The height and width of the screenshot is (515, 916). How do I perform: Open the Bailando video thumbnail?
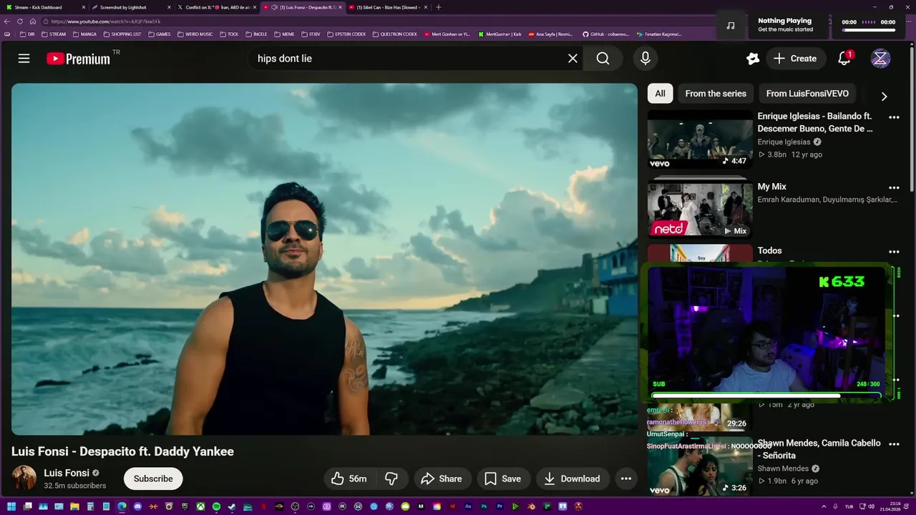click(x=700, y=140)
